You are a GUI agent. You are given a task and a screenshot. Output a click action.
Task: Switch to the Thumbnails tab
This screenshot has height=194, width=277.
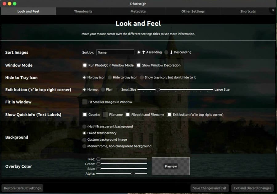pyautogui.click(x=83, y=11)
